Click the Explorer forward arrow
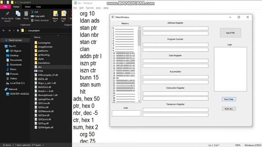 [x=9, y=31]
